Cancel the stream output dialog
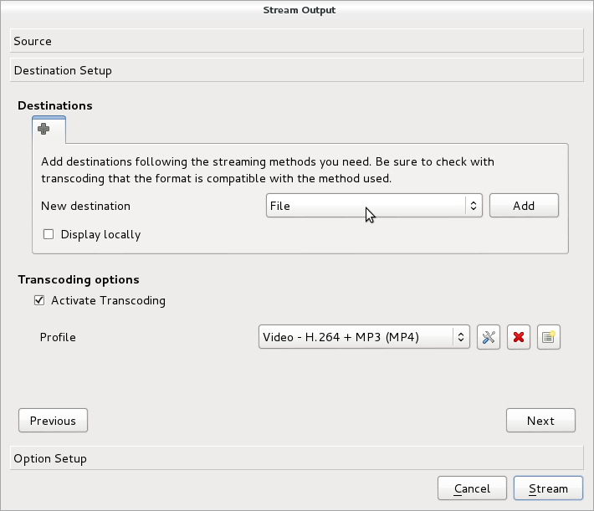The image size is (594, 511). [472, 488]
